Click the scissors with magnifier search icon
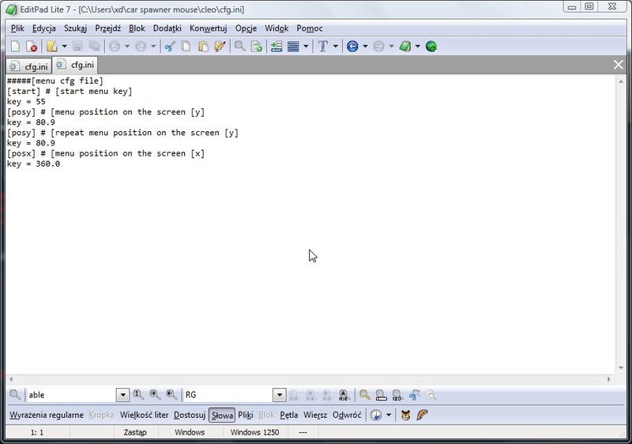632x444 pixels. [414, 395]
